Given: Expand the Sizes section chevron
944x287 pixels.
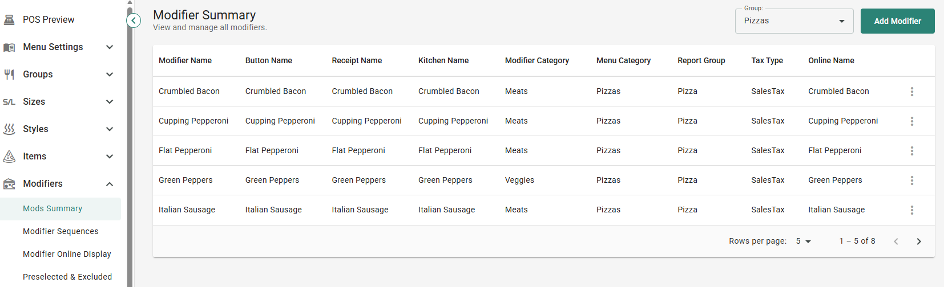Looking at the screenshot, I should tap(110, 102).
